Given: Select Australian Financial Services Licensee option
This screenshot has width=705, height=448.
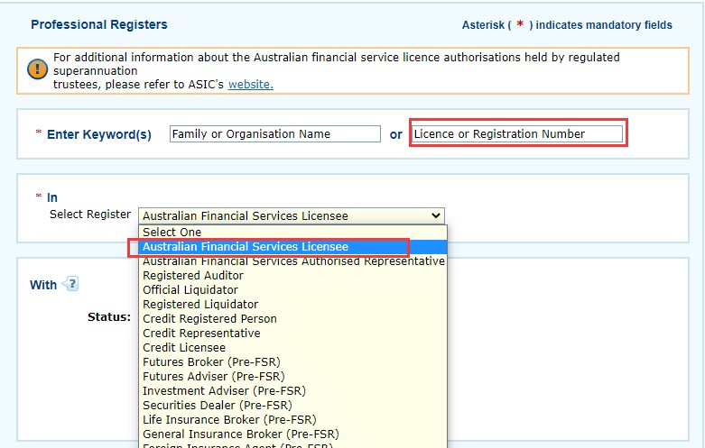Looking at the screenshot, I should click(x=246, y=247).
